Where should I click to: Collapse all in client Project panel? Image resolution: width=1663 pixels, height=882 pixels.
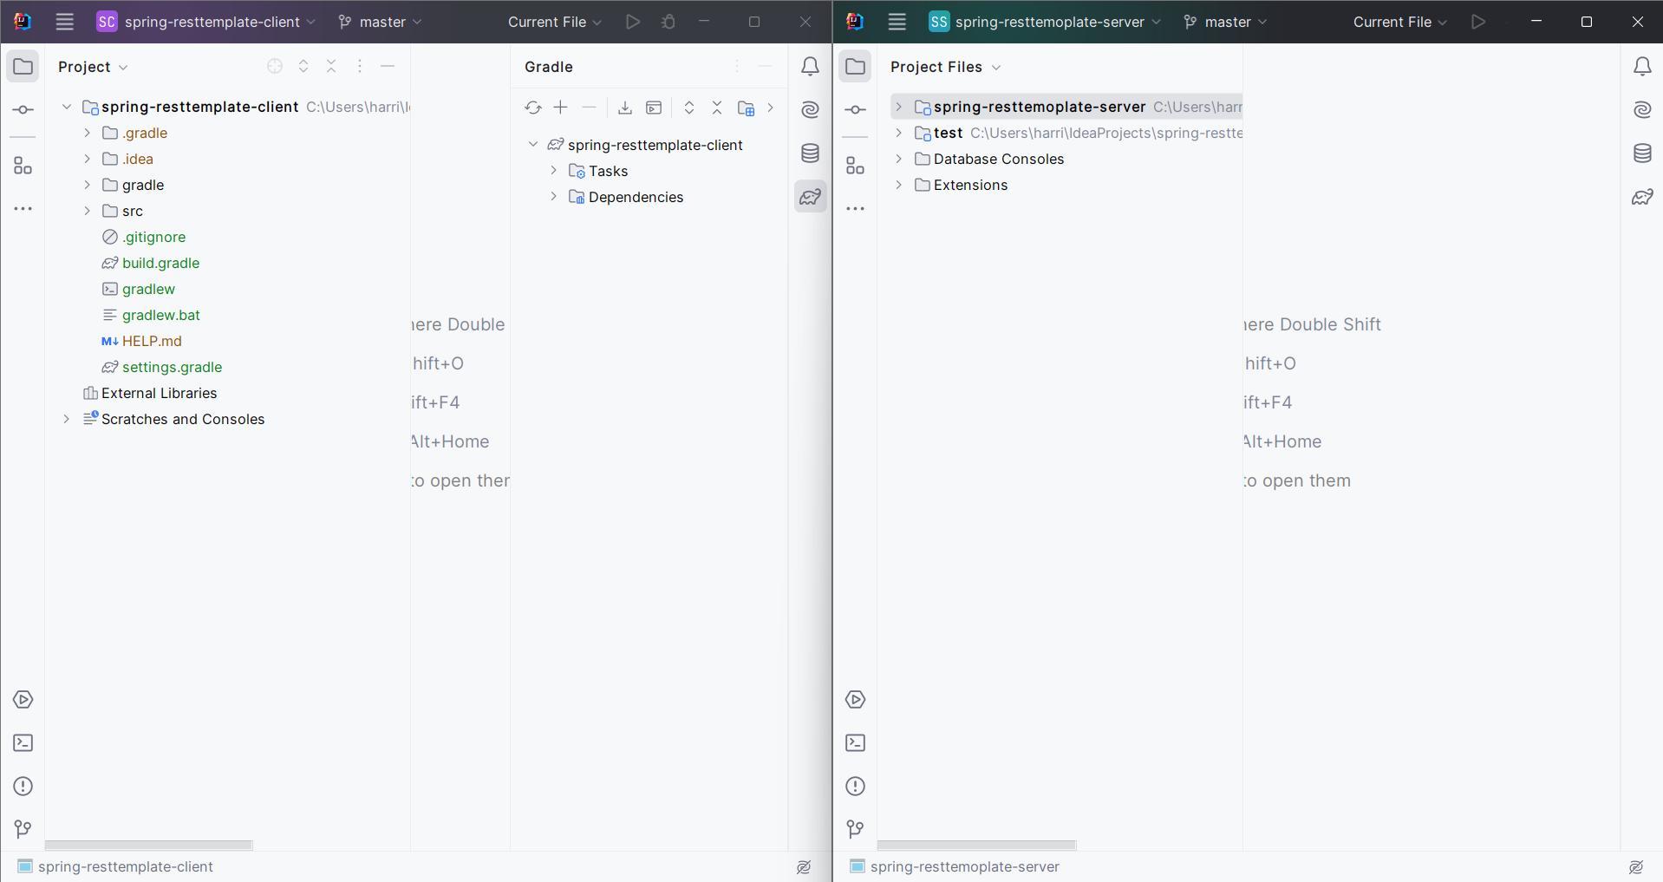pos(331,67)
